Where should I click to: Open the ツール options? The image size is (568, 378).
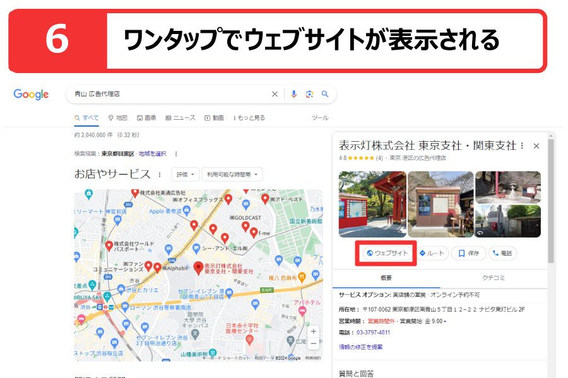(320, 118)
